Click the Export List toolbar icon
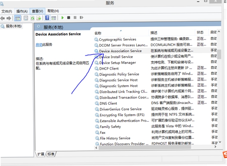The width and height of the screenshot is (227, 166). point(38,18)
